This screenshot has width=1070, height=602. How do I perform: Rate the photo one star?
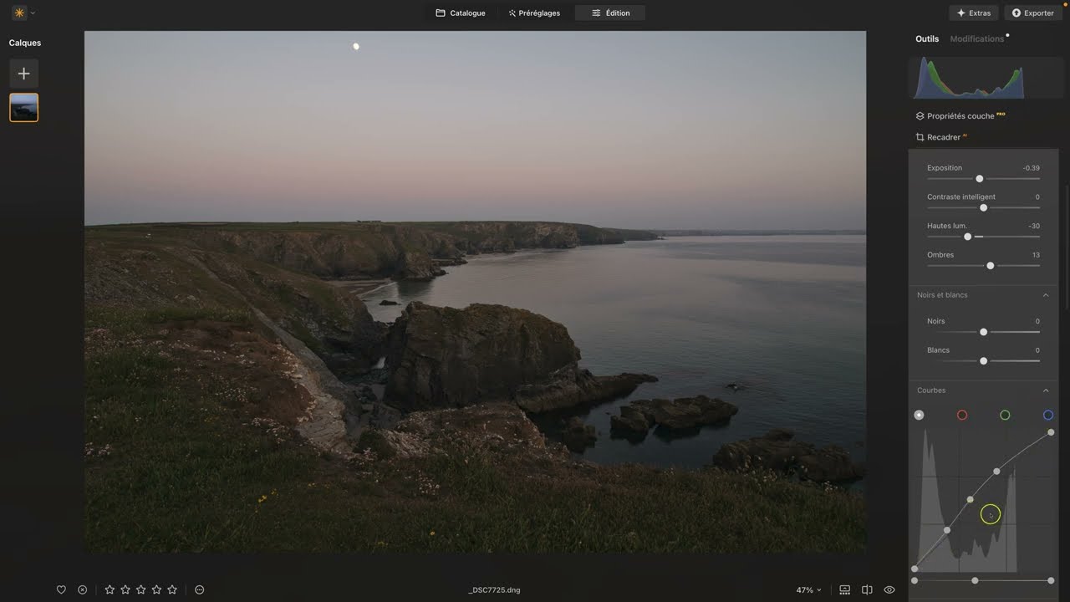pyautogui.click(x=110, y=589)
